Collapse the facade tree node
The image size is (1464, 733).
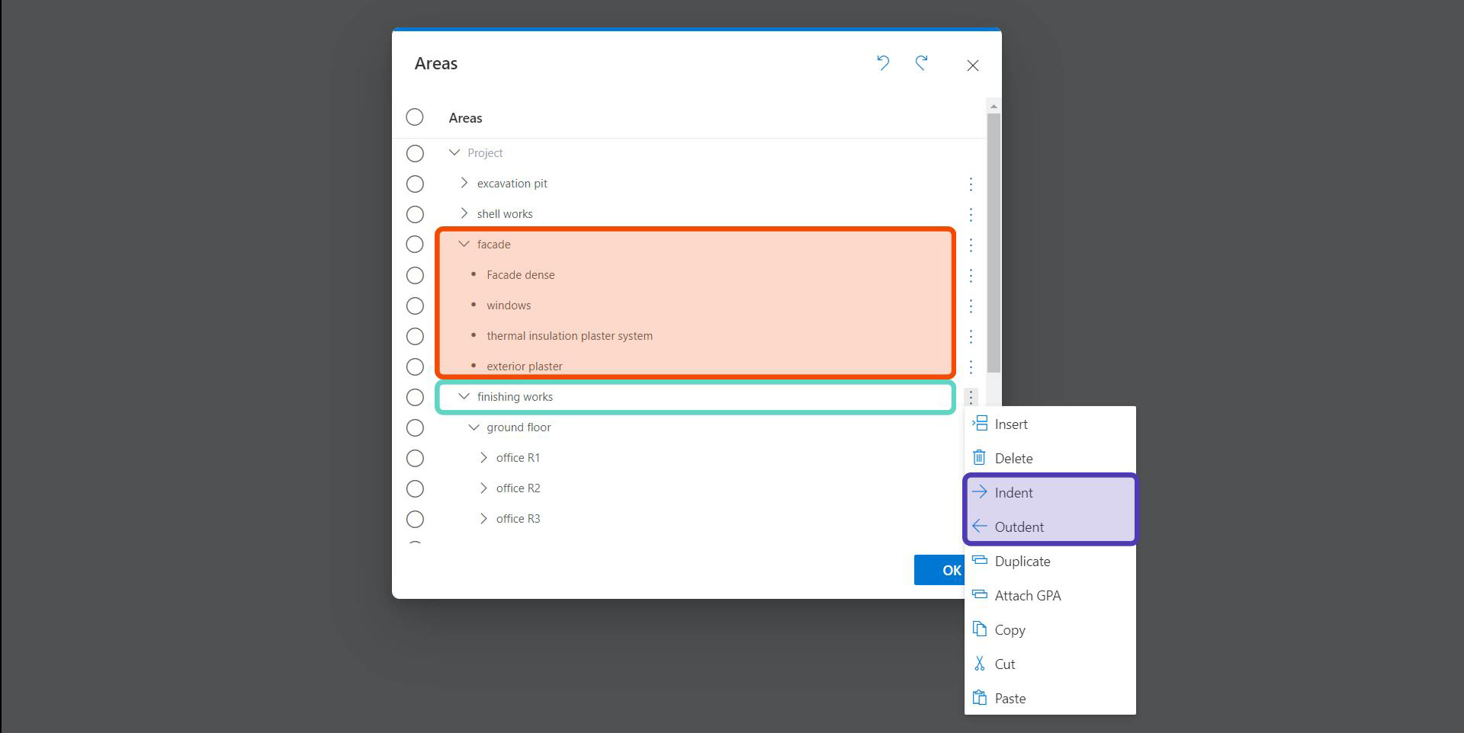[x=464, y=245]
